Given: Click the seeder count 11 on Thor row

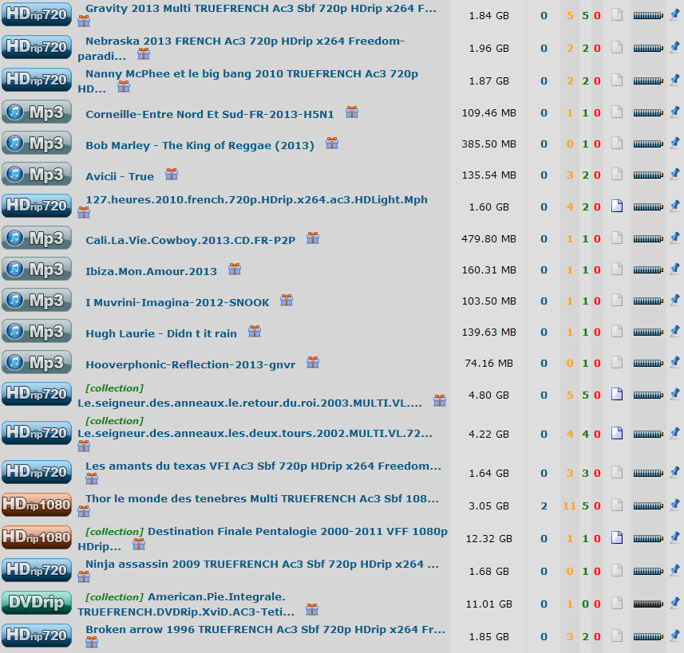Looking at the screenshot, I should click(x=569, y=505).
